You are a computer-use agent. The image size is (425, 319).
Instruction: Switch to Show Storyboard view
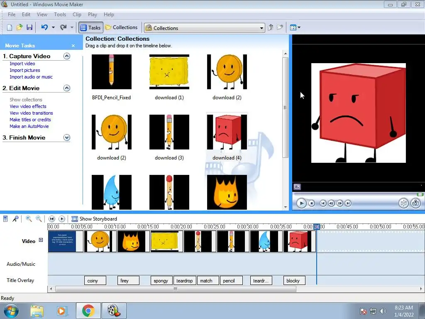coord(94,218)
